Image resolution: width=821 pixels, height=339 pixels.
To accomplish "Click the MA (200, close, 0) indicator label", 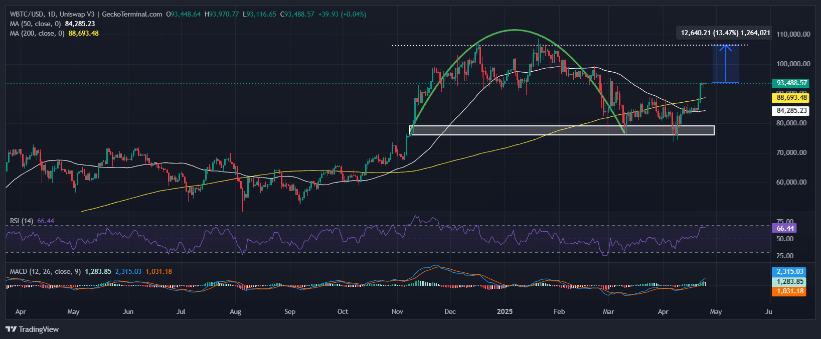I will [37, 33].
